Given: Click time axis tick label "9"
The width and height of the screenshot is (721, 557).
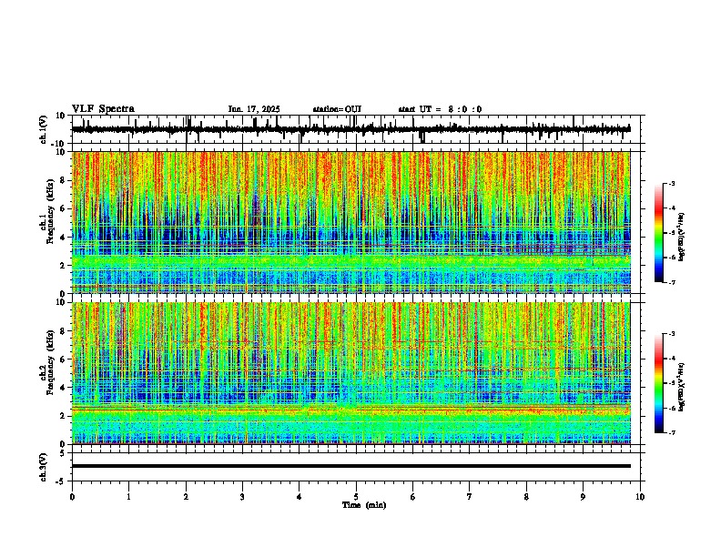Looking at the screenshot, I should (x=583, y=497).
